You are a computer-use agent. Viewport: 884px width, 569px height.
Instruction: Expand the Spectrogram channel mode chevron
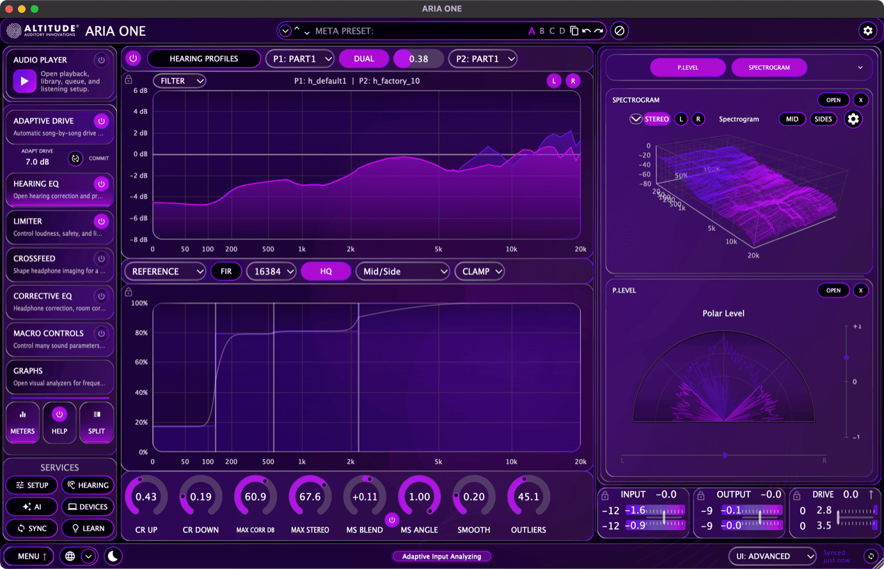click(x=635, y=119)
